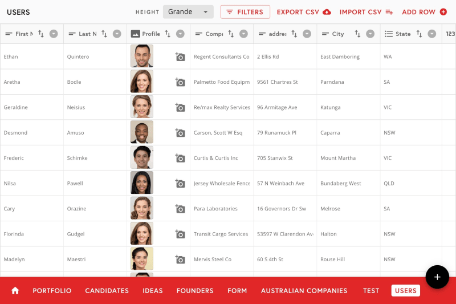Click the add-photo camera icon in Aretha's row
This screenshot has width=456, height=304.
(180, 82)
